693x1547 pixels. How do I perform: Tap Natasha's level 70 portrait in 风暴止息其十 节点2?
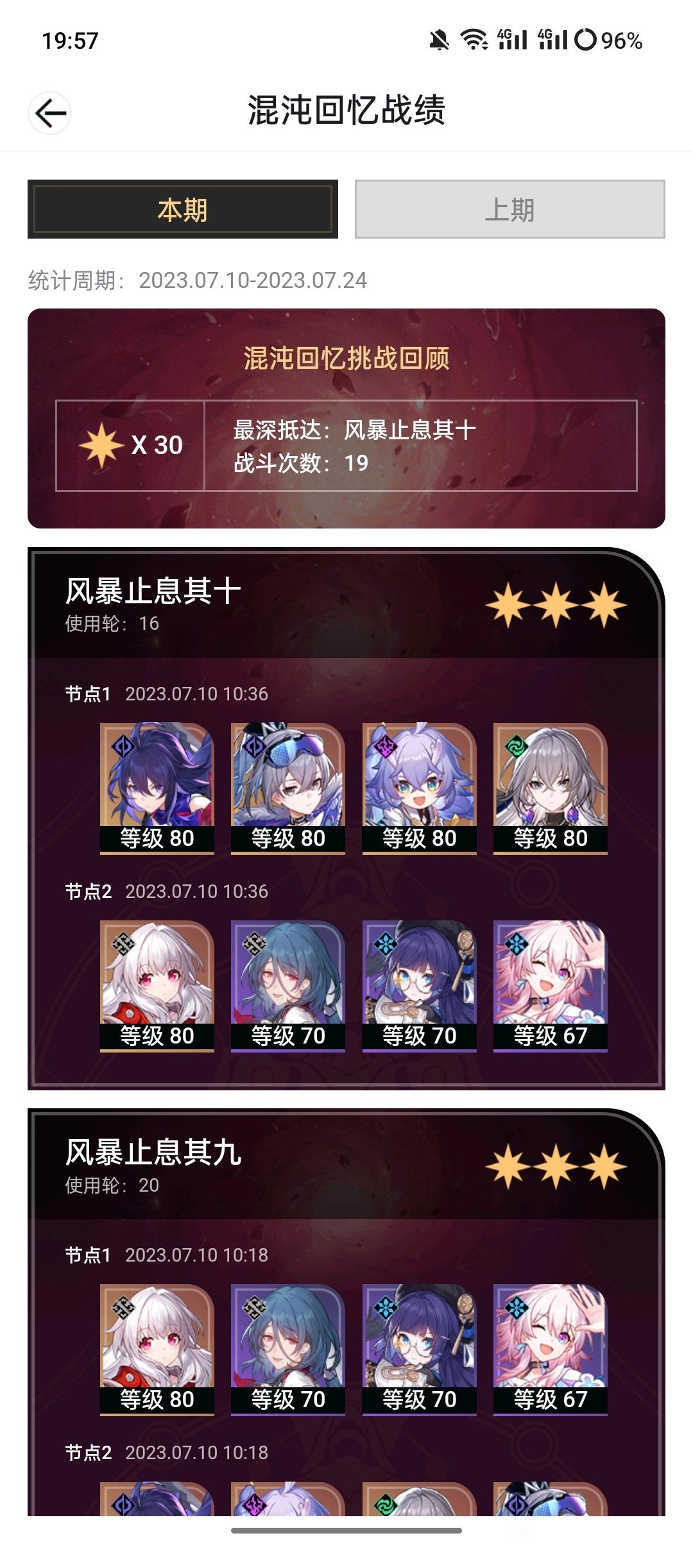288,986
